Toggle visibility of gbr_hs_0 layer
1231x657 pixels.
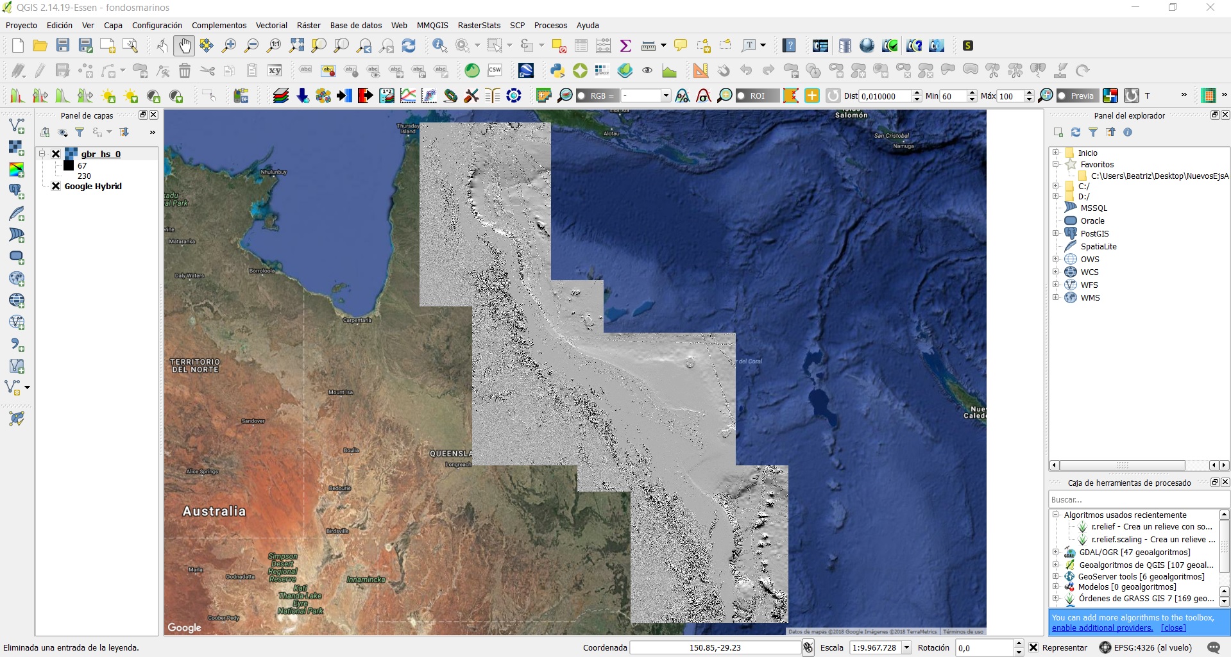56,154
